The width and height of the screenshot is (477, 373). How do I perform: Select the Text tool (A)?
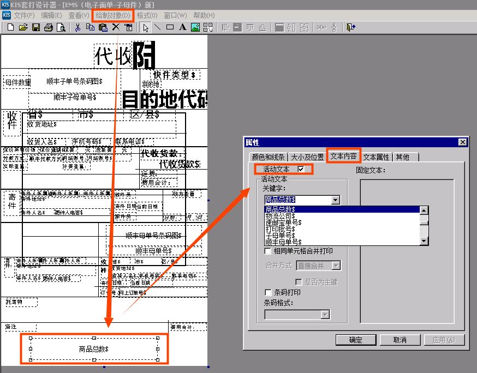183,27
